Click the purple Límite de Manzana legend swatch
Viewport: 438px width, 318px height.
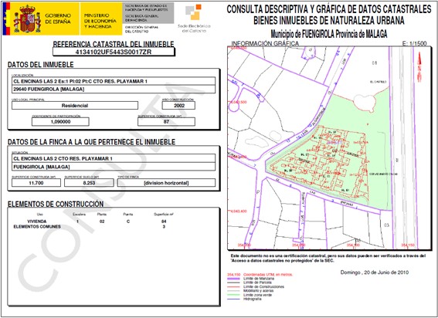[x=234, y=279]
